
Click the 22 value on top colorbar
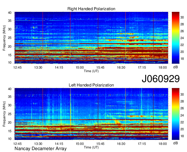[182, 45]
